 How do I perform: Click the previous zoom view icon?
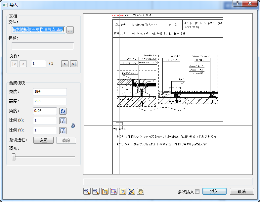tap(123, 191)
